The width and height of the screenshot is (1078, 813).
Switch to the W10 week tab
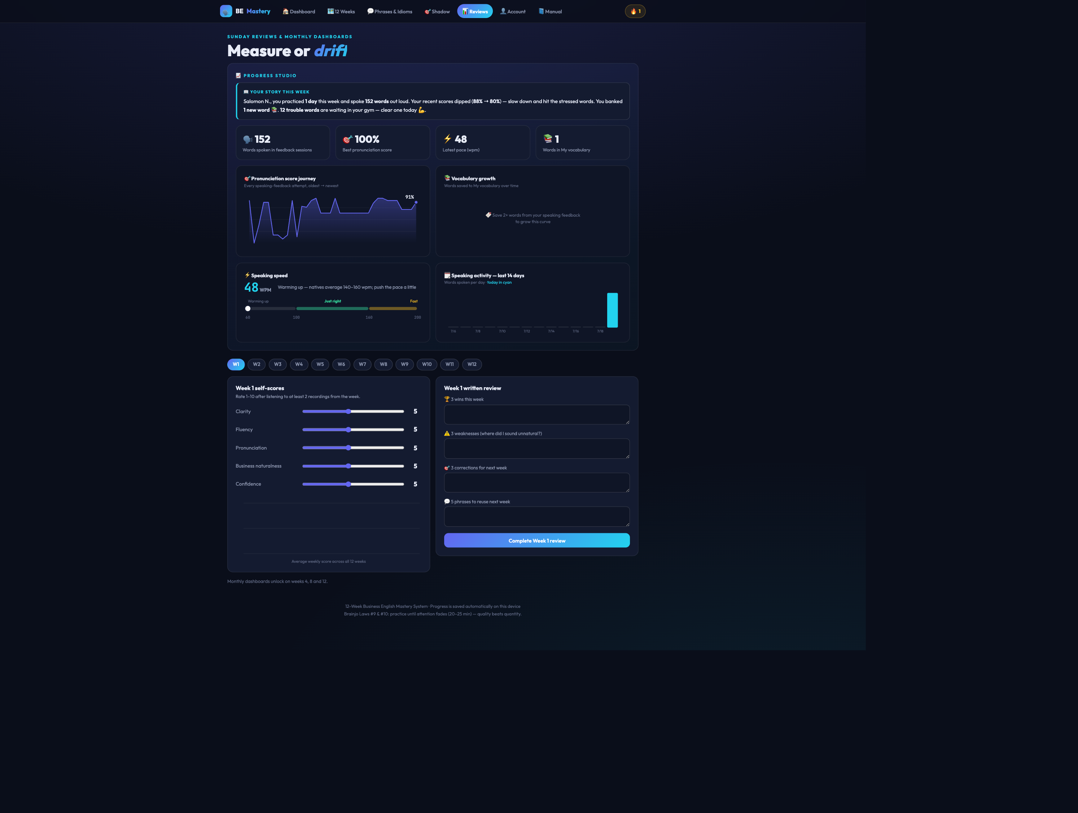coord(427,364)
